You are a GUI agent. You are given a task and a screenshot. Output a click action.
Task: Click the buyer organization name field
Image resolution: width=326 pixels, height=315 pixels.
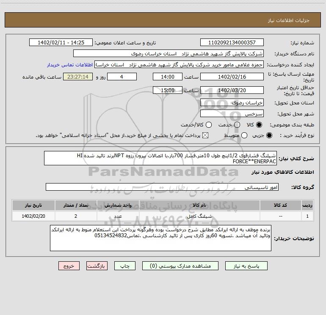(169, 54)
